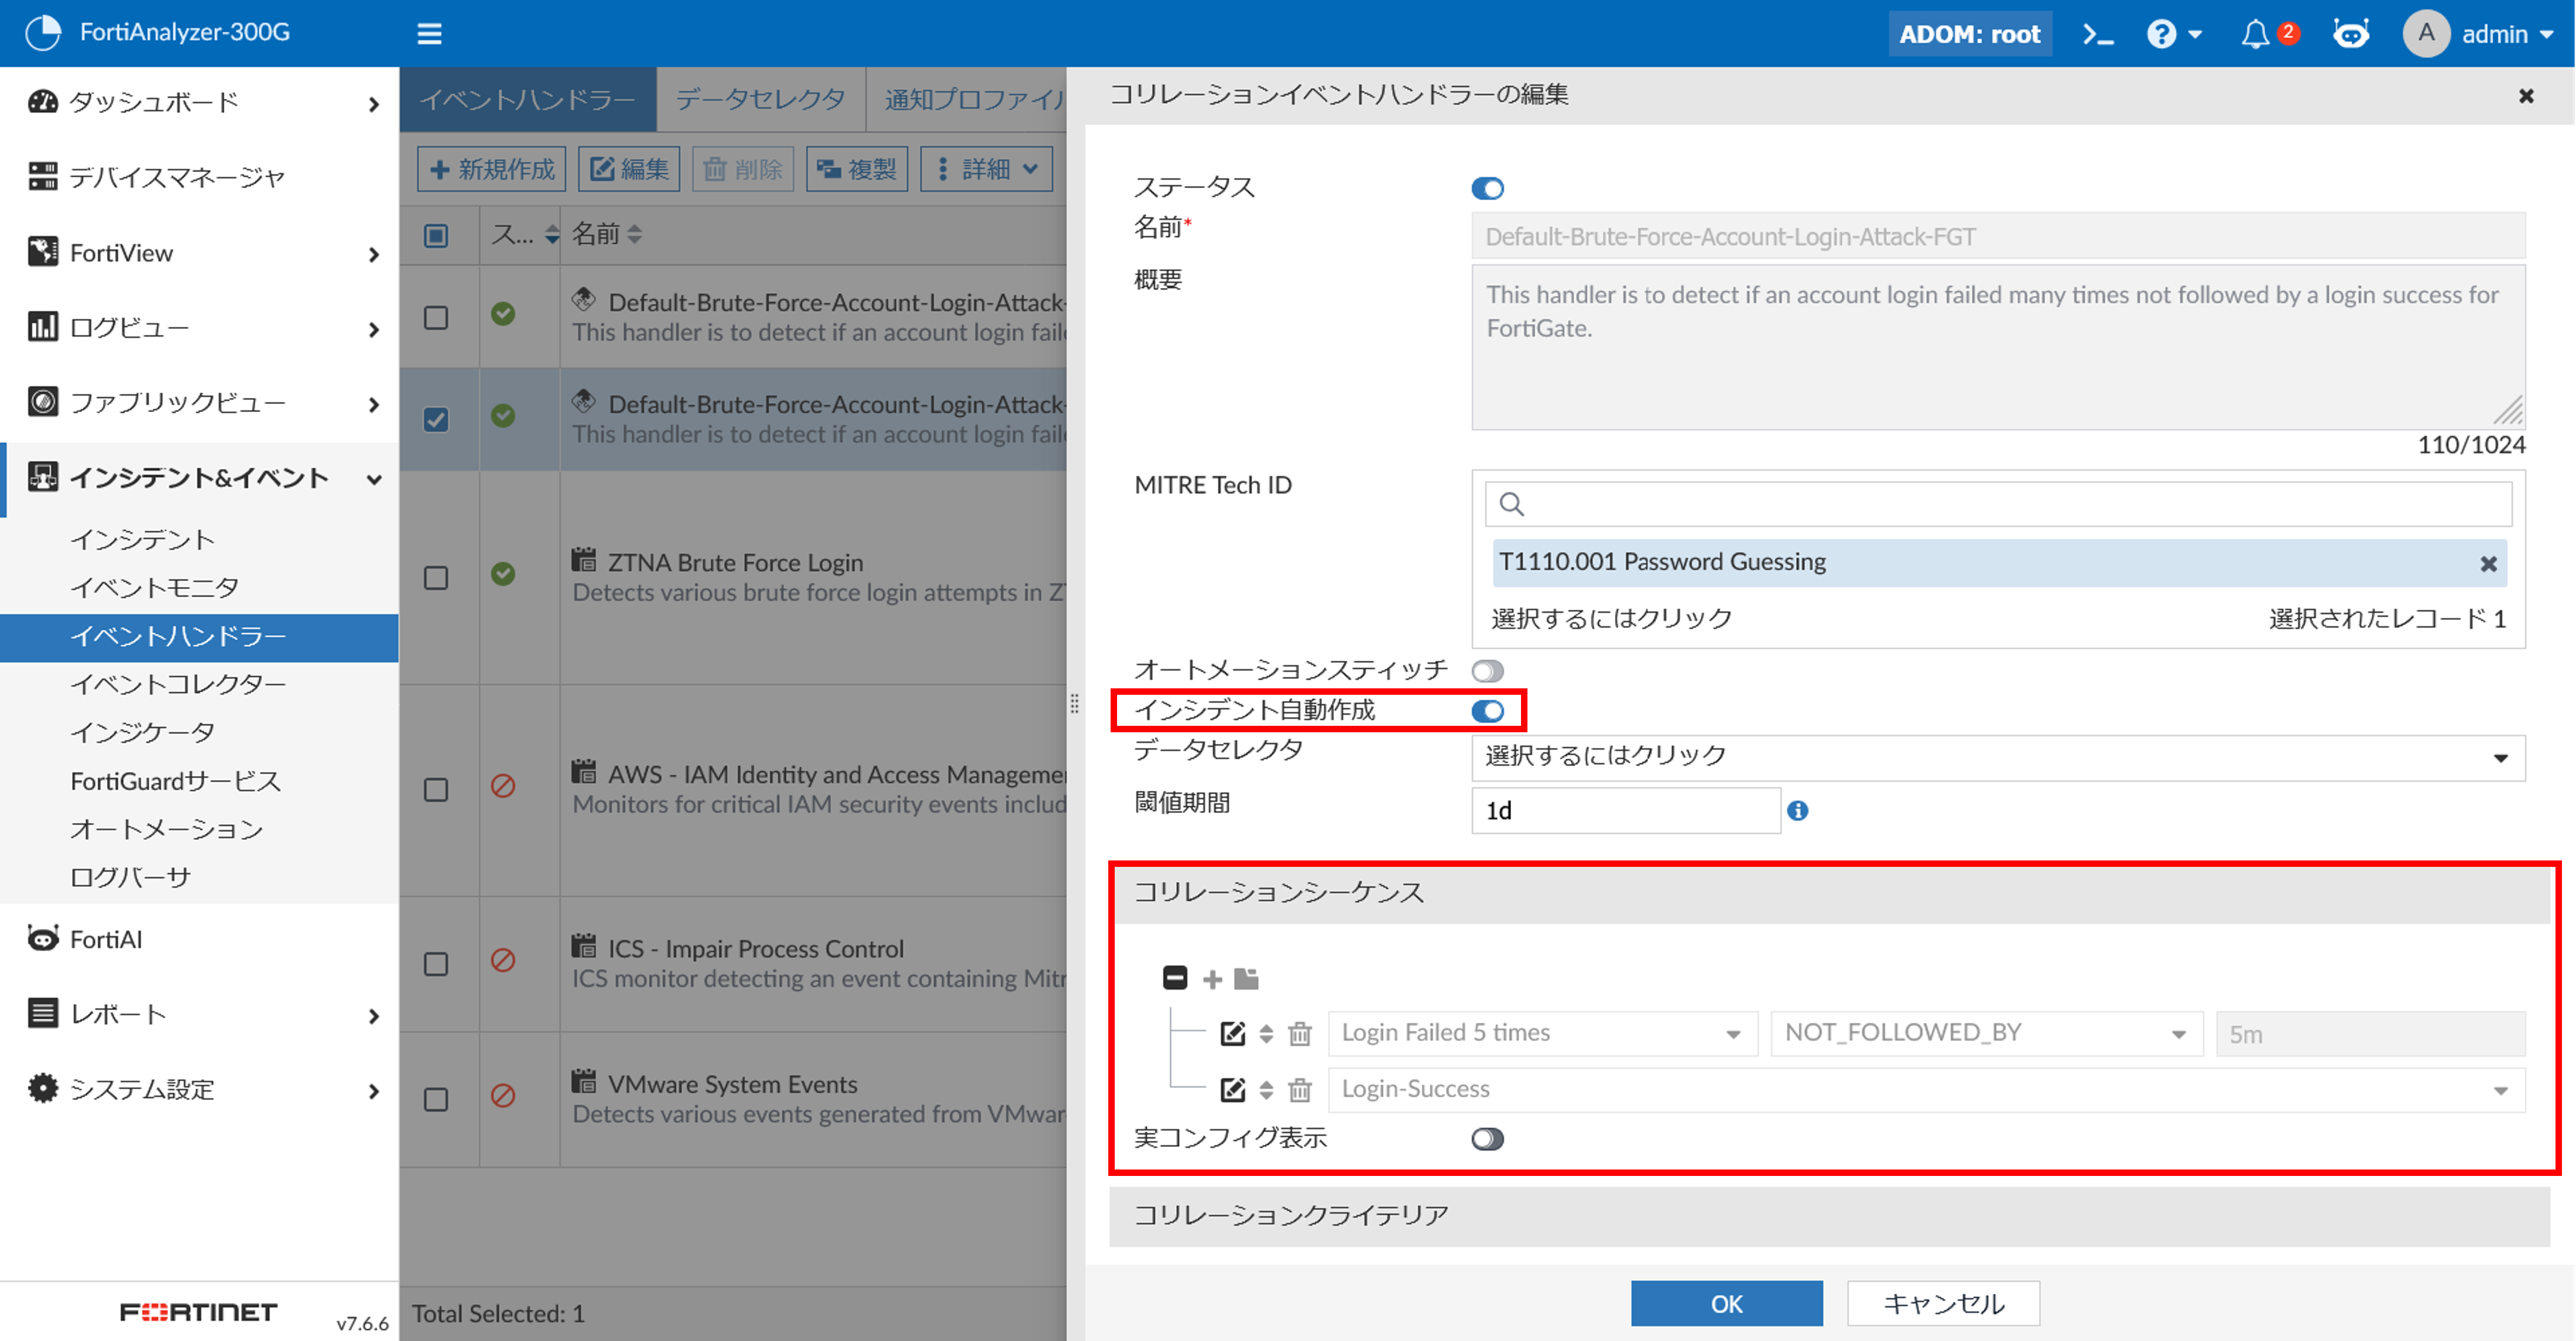The height and width of the screenshot is (1341, 2576).
Task: Click the OK button
Action: click(x=1726, y=1303)
